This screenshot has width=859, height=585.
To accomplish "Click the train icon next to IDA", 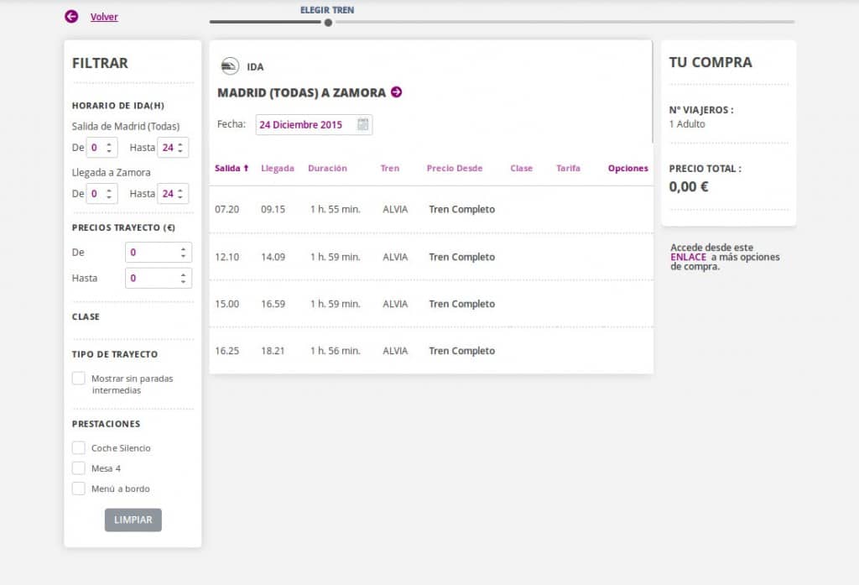I will tap(228, 65).
